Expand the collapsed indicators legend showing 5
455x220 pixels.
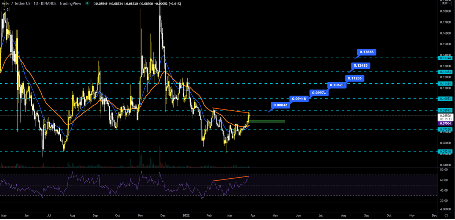coord(6,9)
